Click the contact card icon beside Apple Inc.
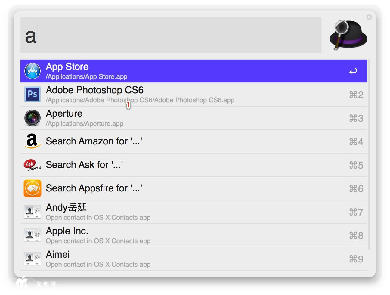390x295 pixels. coord(32,235)
